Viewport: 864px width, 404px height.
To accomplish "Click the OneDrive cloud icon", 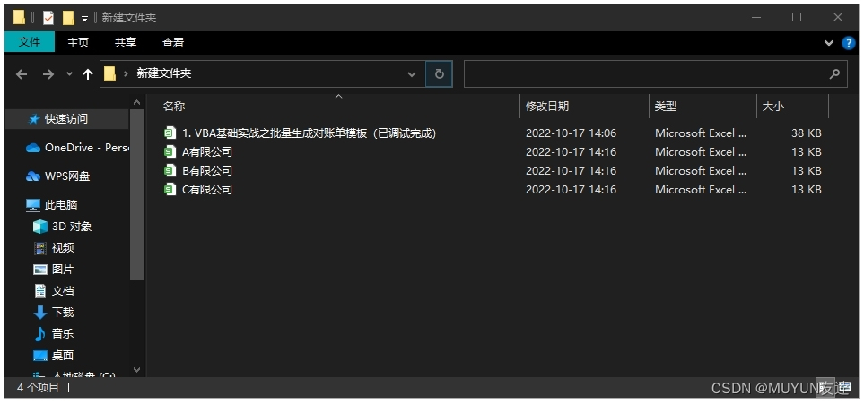I will pyautogui.click(x=33, y=148).
